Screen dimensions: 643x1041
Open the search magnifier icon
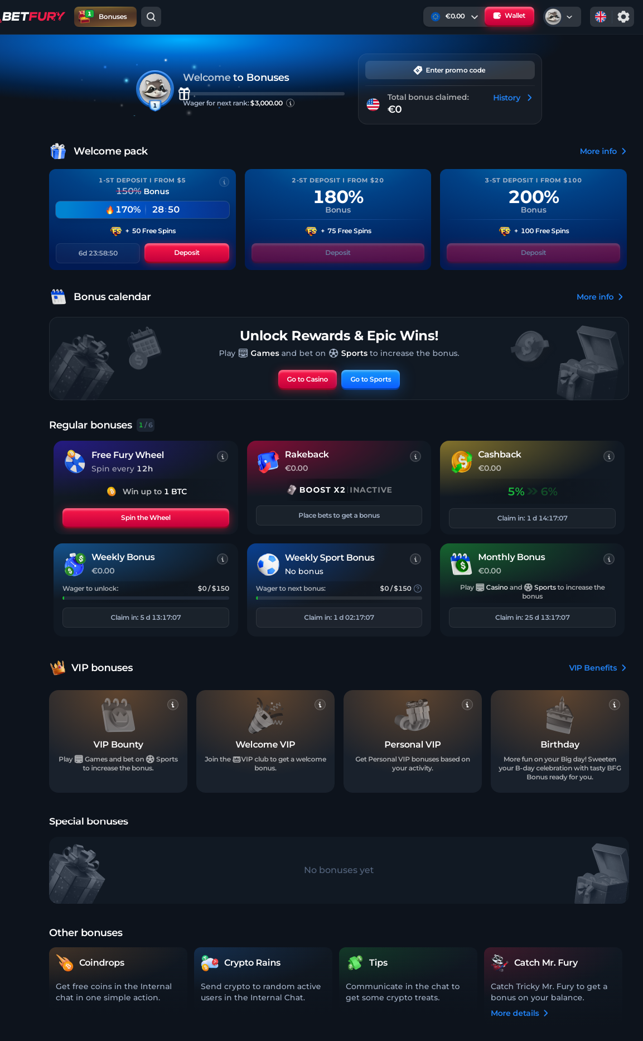coord(151,17)
